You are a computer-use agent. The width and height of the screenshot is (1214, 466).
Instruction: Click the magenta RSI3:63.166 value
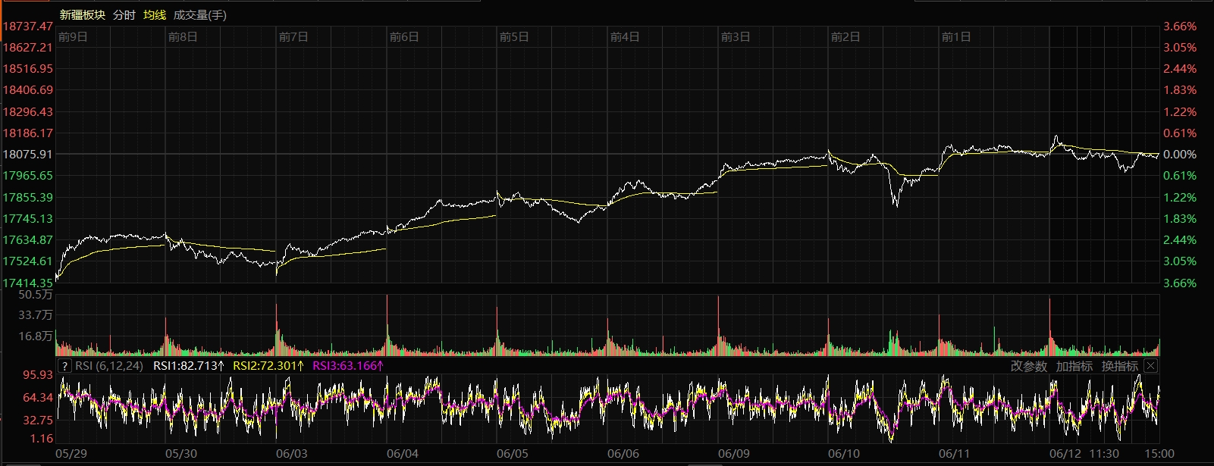click(x=348, y=366)
